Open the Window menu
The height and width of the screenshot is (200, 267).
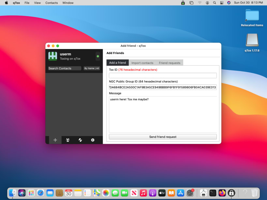[x=68, y=3]
